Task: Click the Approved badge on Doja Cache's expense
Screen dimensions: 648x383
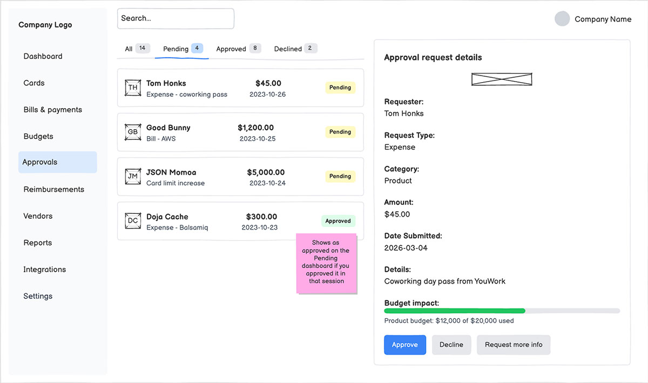Action: click(x=338, y=221)
